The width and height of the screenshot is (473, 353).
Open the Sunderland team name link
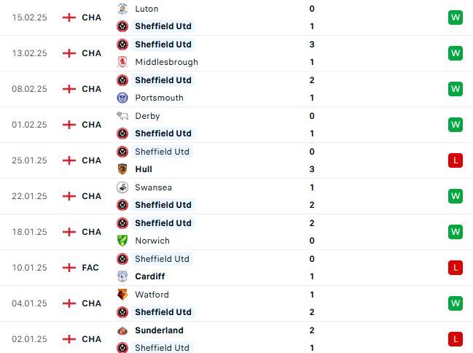(x=160, y=330)
